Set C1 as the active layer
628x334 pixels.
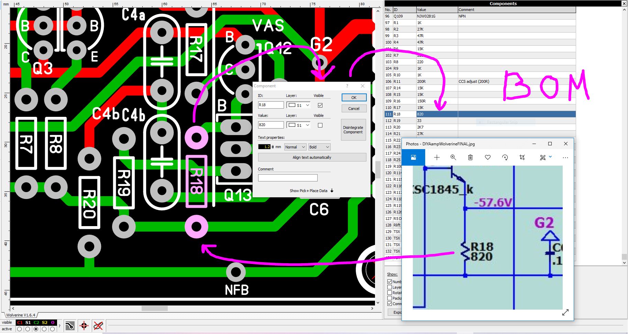pyautogui.click(x=20, y=329)
